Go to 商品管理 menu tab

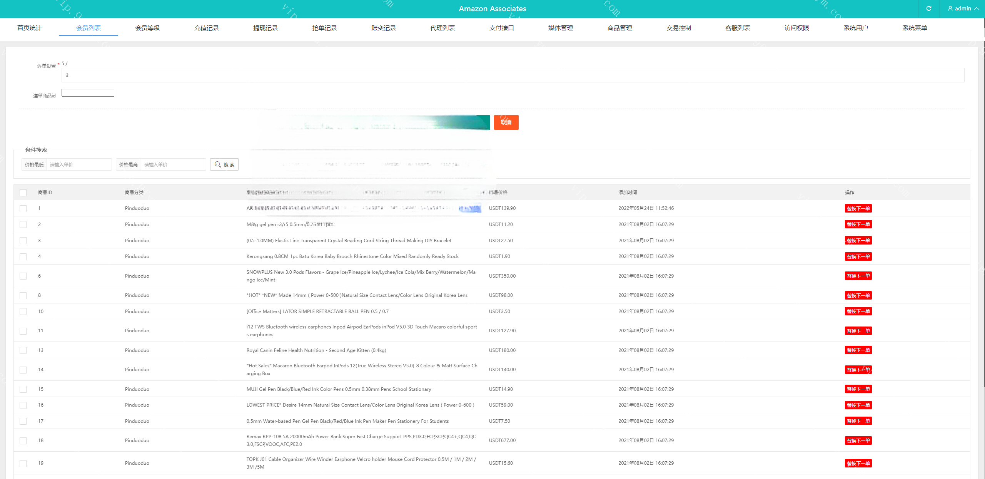pos(619,28)
